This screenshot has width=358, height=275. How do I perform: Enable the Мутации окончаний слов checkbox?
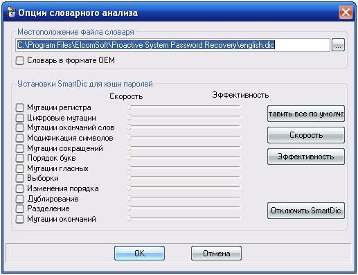click(19, 127)
